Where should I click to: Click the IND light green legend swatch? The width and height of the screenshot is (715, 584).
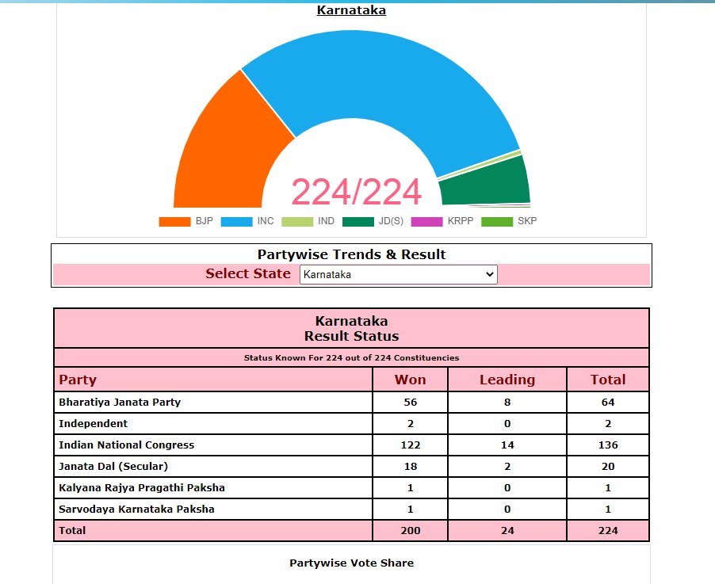click(x=297, y=222)
